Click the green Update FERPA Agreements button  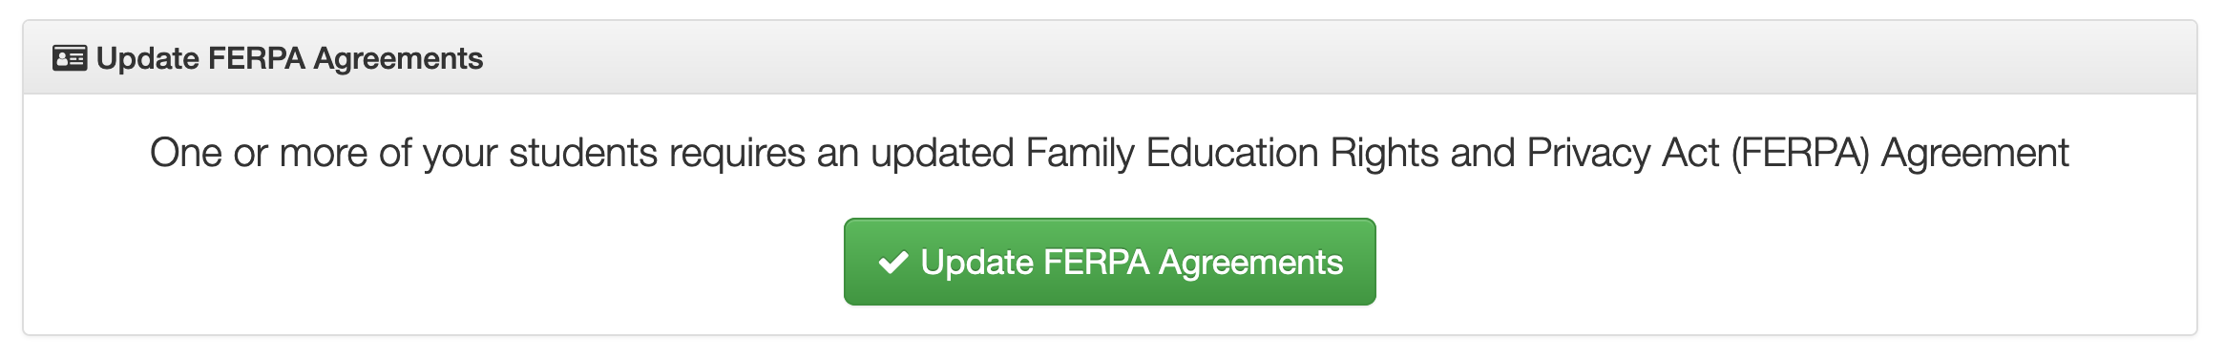coord(1109,262)
